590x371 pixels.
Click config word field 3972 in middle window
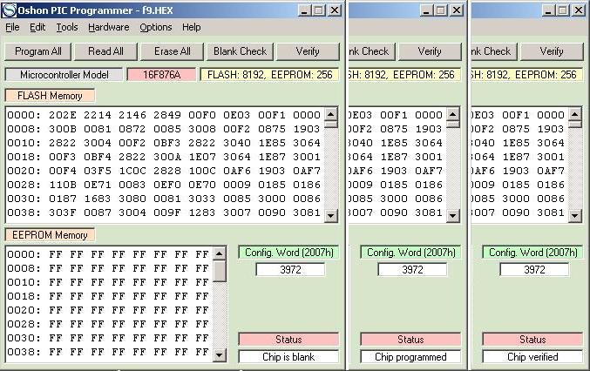point(412,269)
